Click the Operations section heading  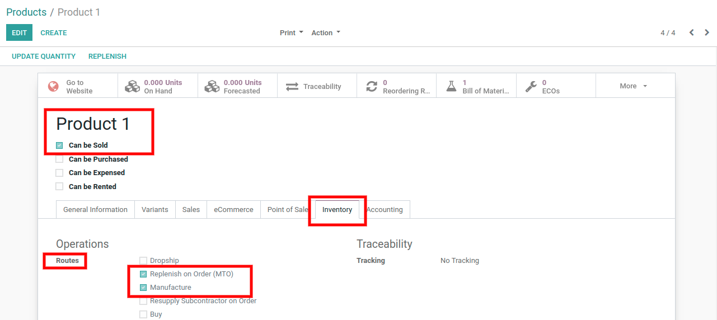pyautogui.click(x=82, y=244)
